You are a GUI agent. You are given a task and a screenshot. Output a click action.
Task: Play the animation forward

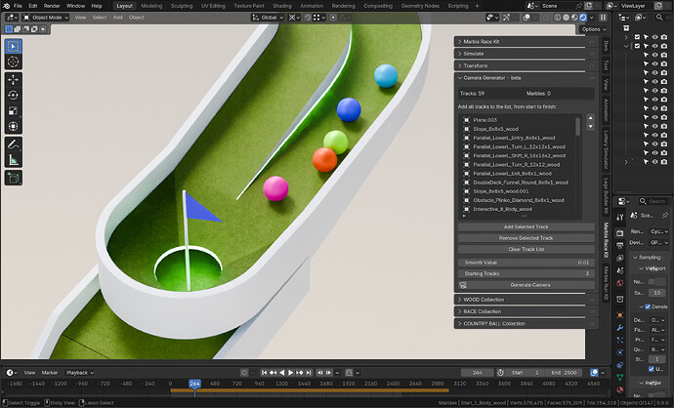pyautogui.click(x=290, y=373)
